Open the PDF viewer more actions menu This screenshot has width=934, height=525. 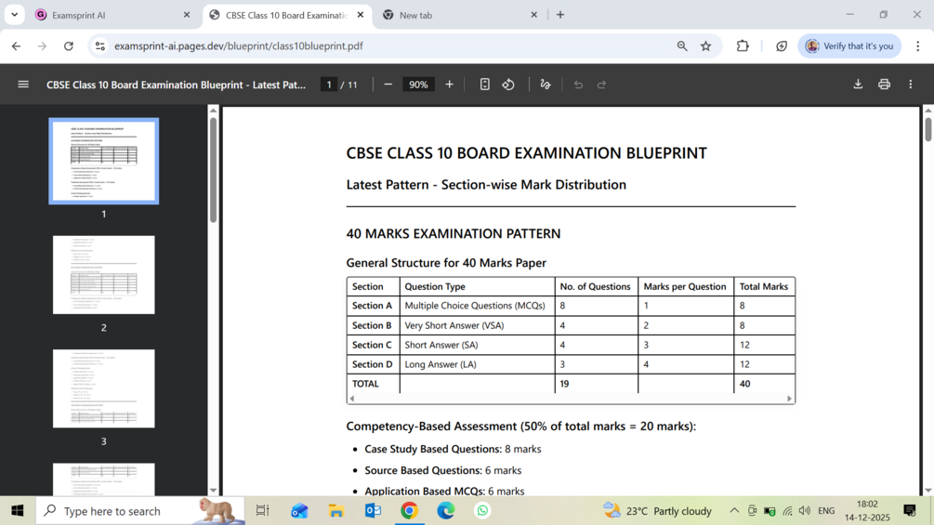[x=910, y=85]
